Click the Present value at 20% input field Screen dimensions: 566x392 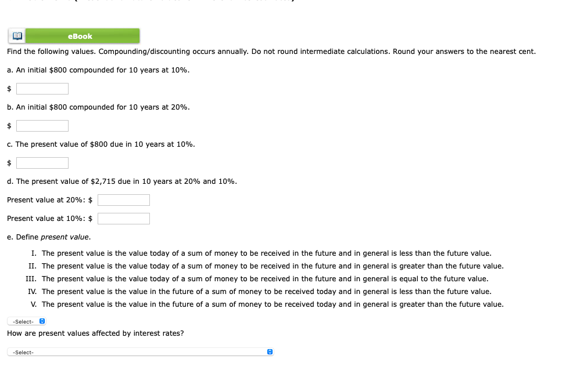coord(123,199)
